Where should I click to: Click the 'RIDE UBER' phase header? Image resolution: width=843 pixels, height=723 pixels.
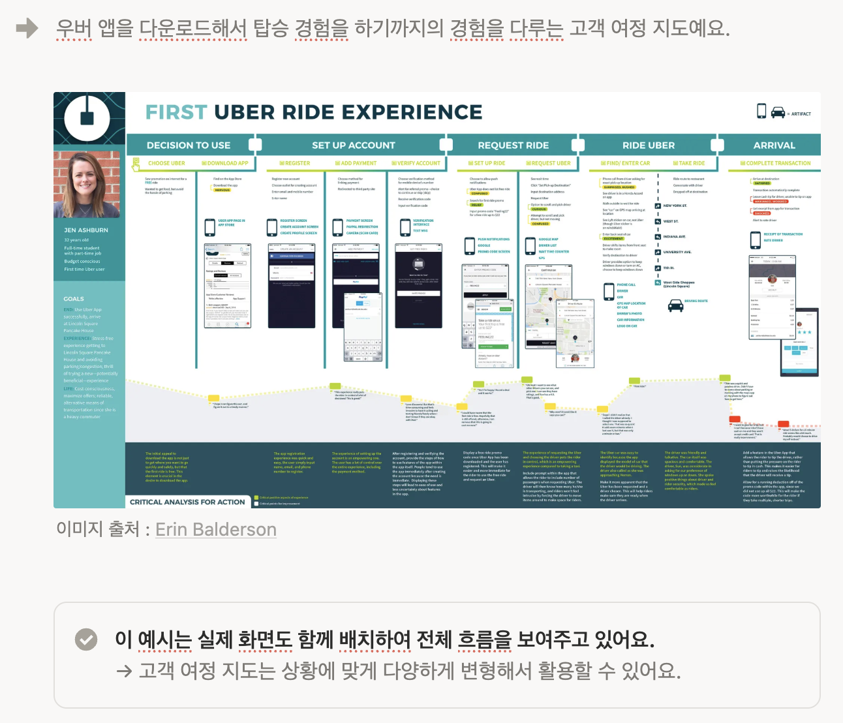[x=649, y=145]
